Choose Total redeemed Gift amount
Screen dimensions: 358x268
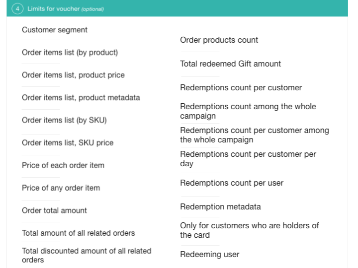click(230, 64)
